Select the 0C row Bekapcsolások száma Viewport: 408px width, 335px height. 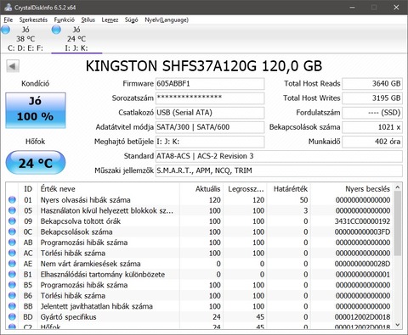pos(200,232)
